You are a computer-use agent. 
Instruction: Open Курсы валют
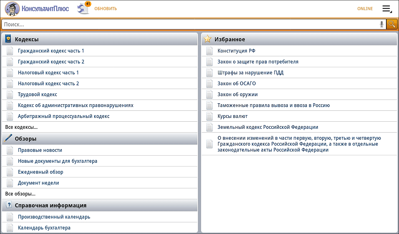tap(299, 116)
